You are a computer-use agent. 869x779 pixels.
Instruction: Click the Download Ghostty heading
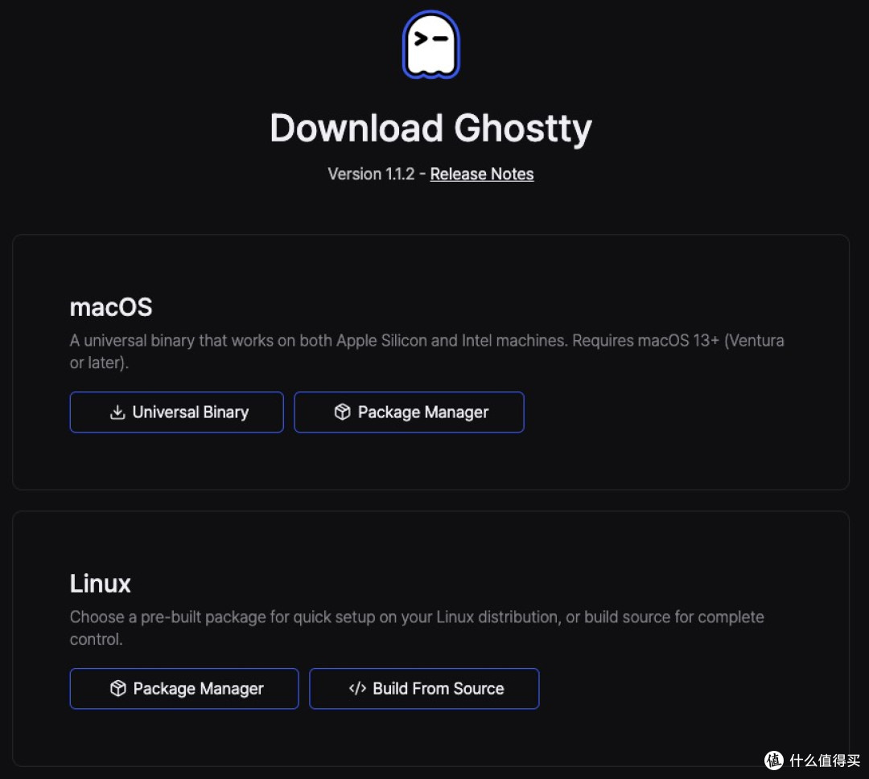point(431,129)
